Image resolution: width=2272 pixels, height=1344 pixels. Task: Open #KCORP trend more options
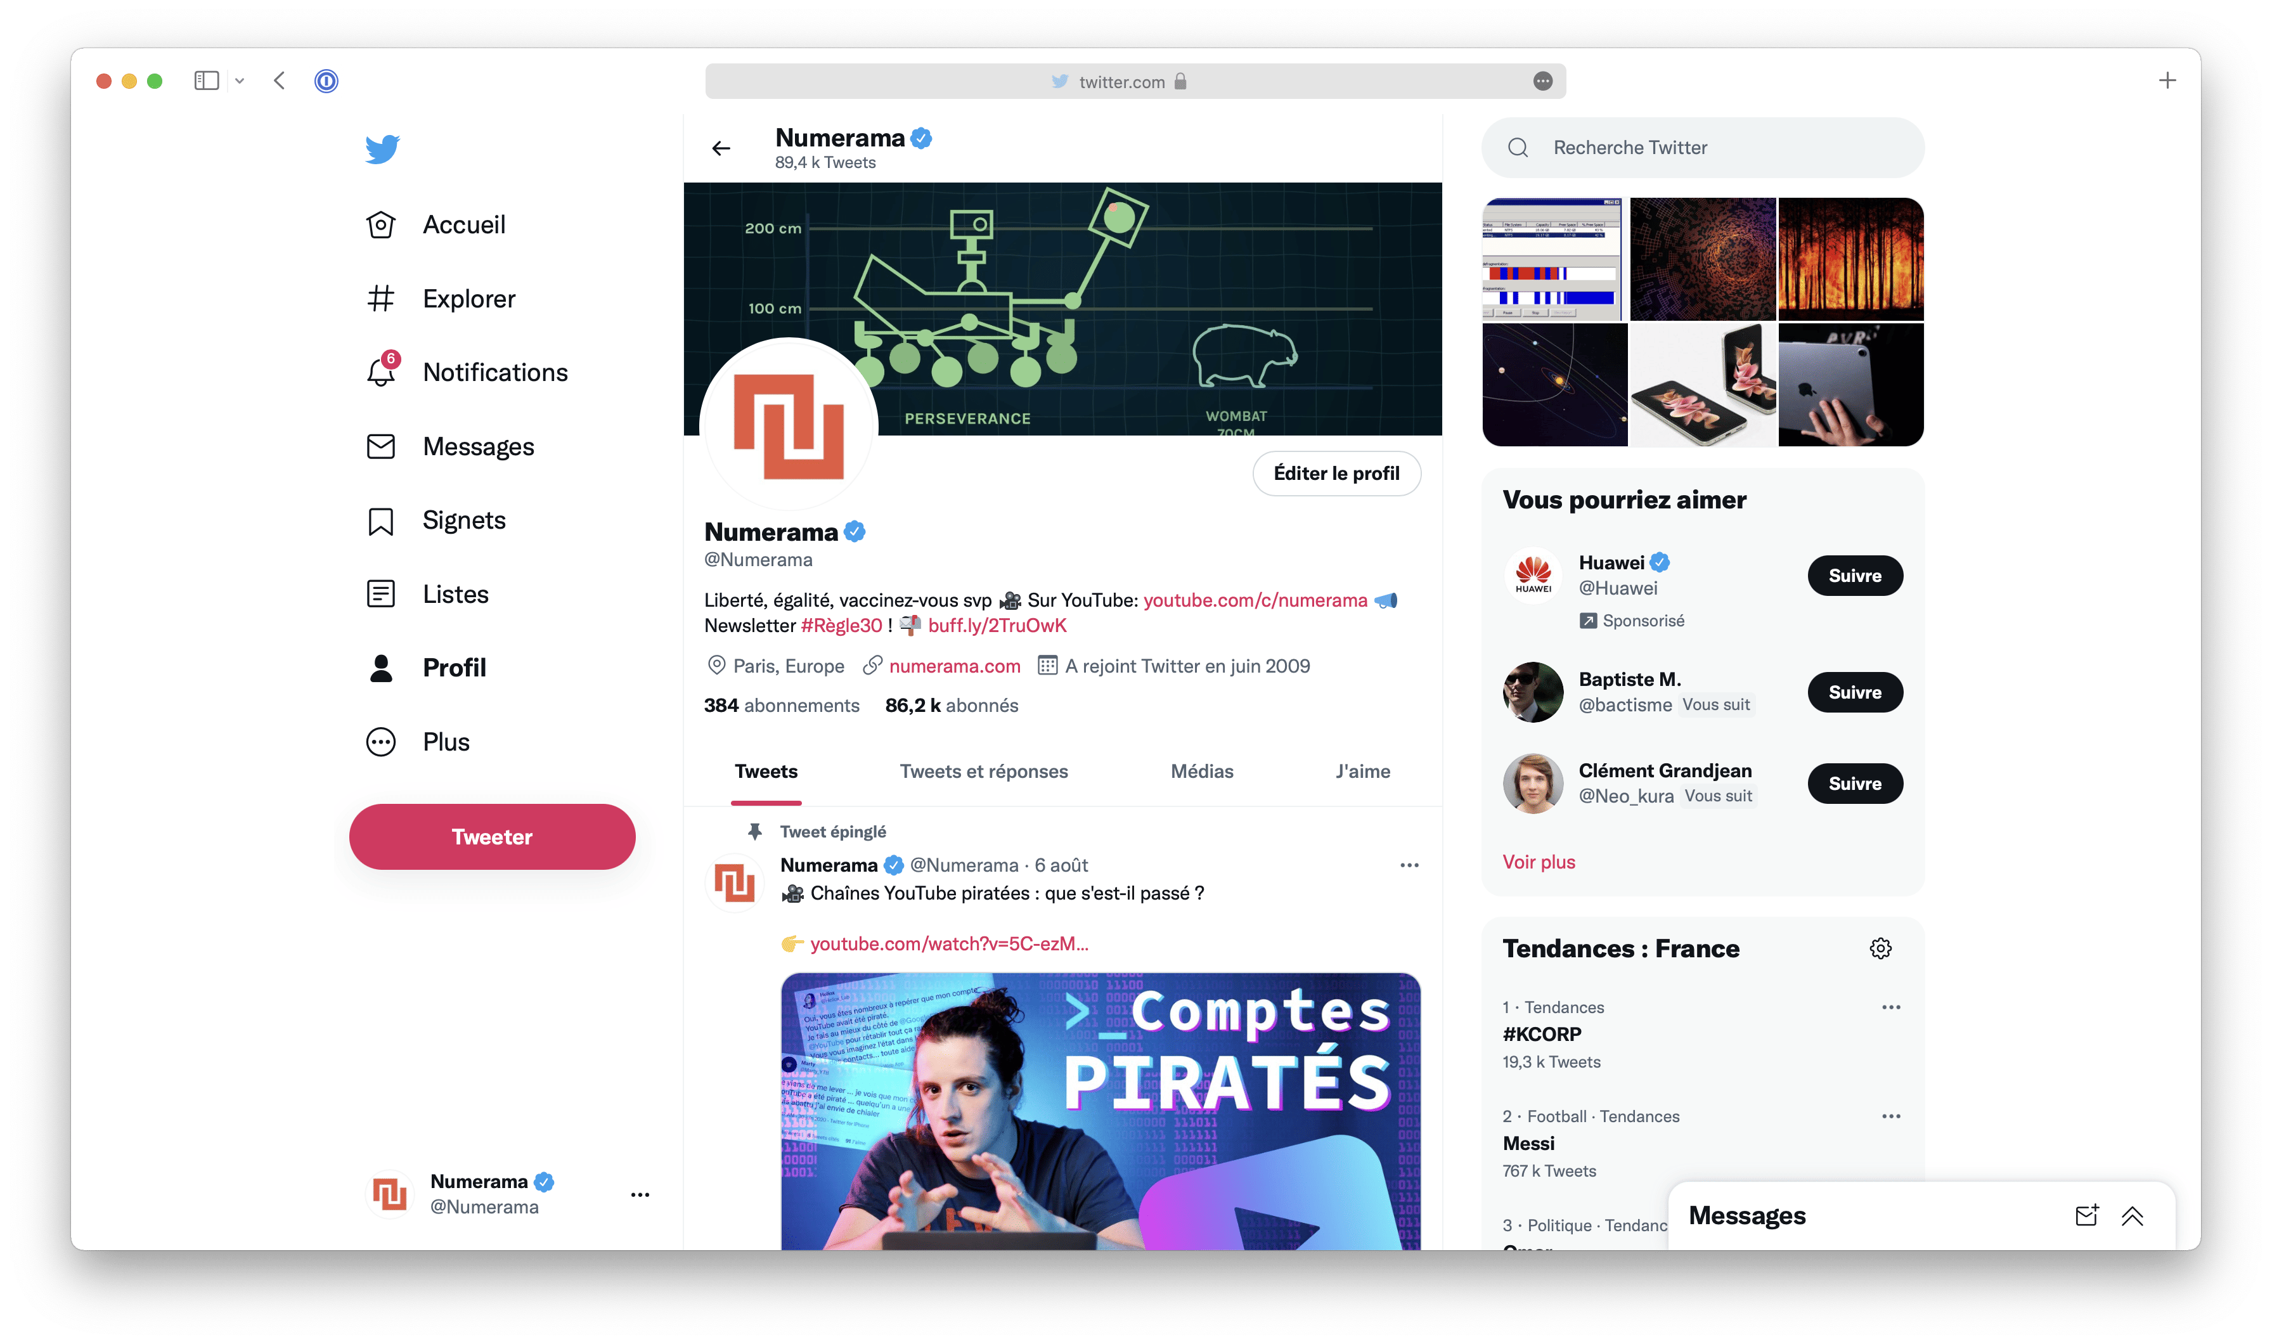pyautogui.click(x=1891, y=1007)
